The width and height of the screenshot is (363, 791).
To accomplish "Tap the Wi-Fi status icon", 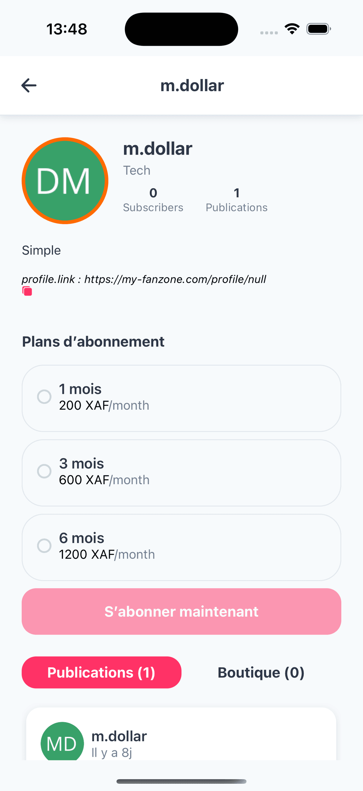I will (292, 29).
